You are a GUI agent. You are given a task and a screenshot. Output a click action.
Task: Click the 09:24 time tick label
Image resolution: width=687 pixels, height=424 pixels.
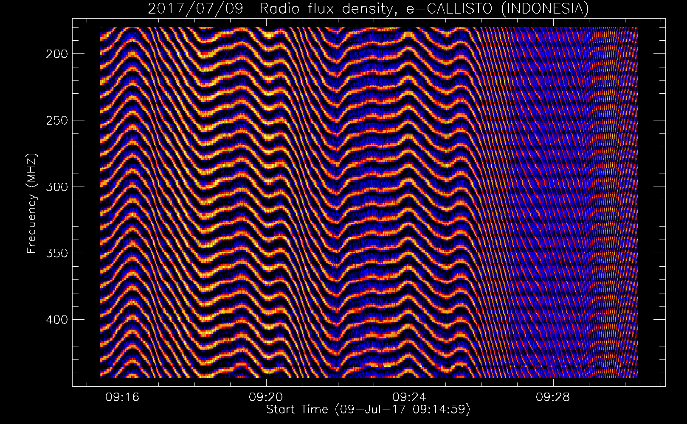coord(410,397)
